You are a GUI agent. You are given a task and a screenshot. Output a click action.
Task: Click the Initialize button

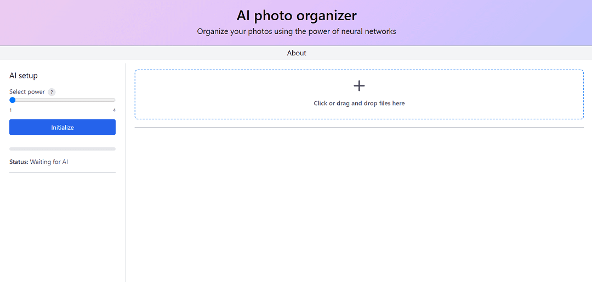coord(62,128)
